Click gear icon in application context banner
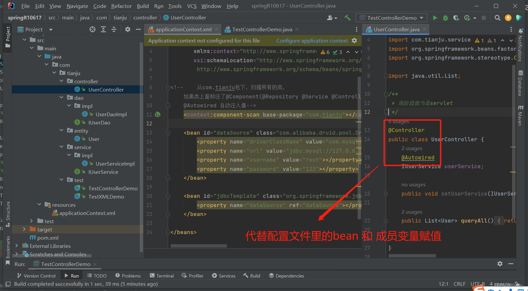 coord(354,40)
